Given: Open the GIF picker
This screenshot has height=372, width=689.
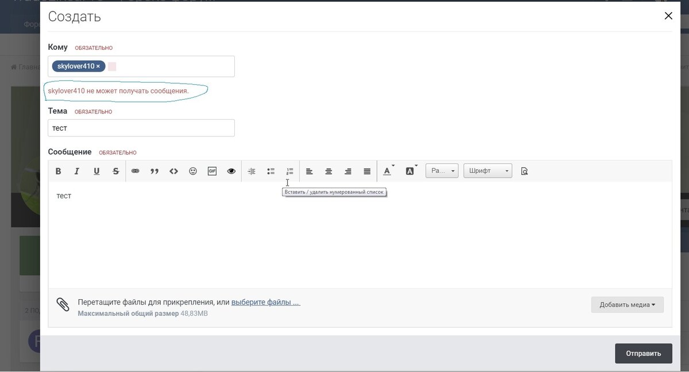Looking at the screenshot, I should (x=212, y=171).
